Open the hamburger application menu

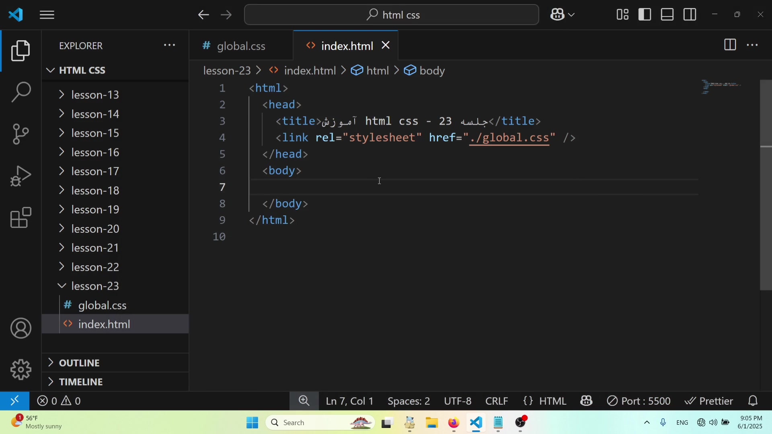pyautogui.click(x=47, y=15)
